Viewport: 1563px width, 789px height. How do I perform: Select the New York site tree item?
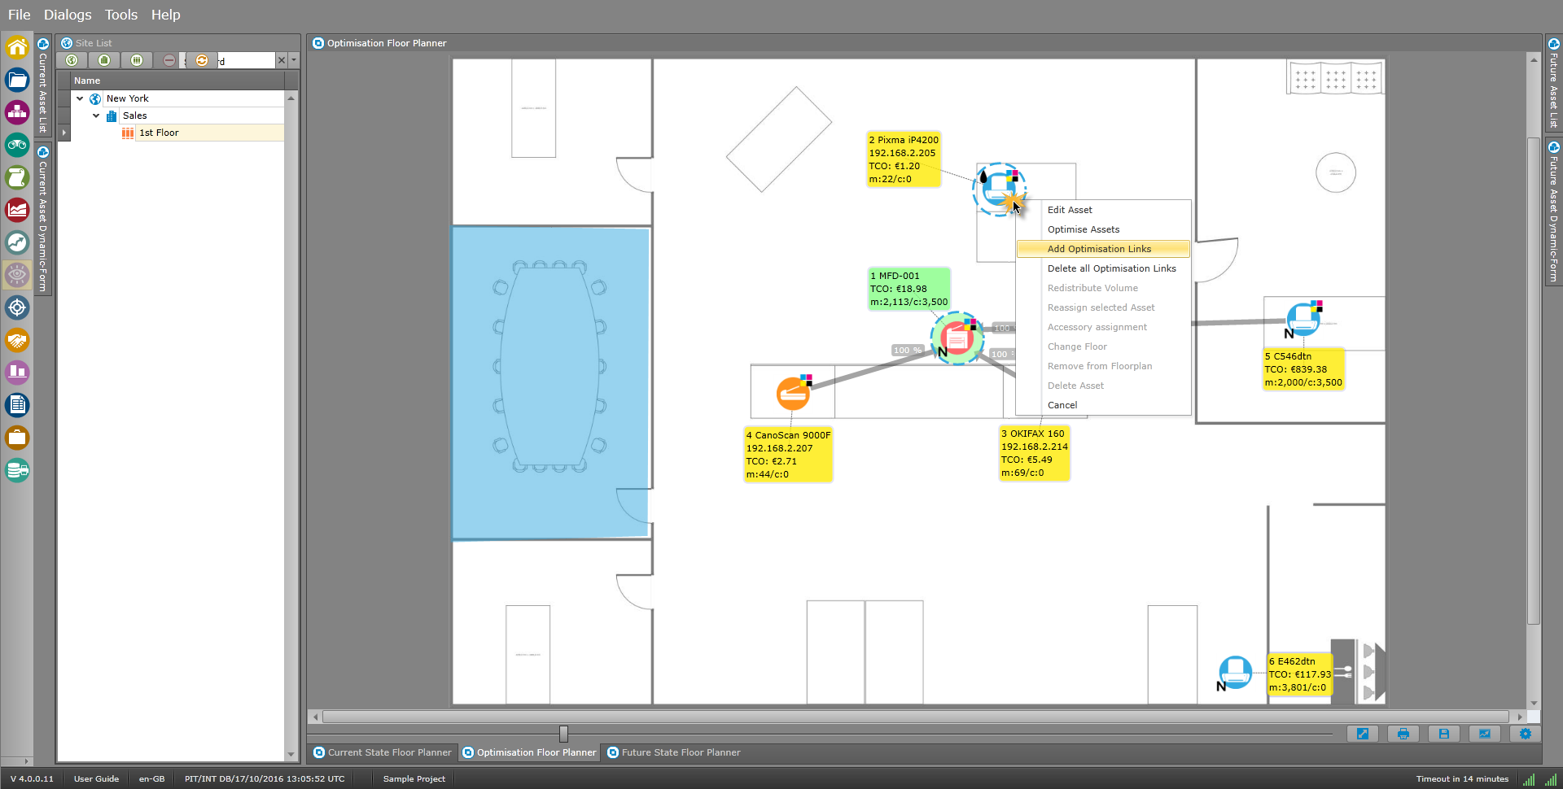click(128, 98)
